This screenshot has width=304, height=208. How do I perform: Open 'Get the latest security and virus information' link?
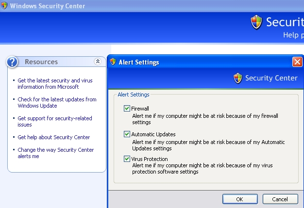55,83
